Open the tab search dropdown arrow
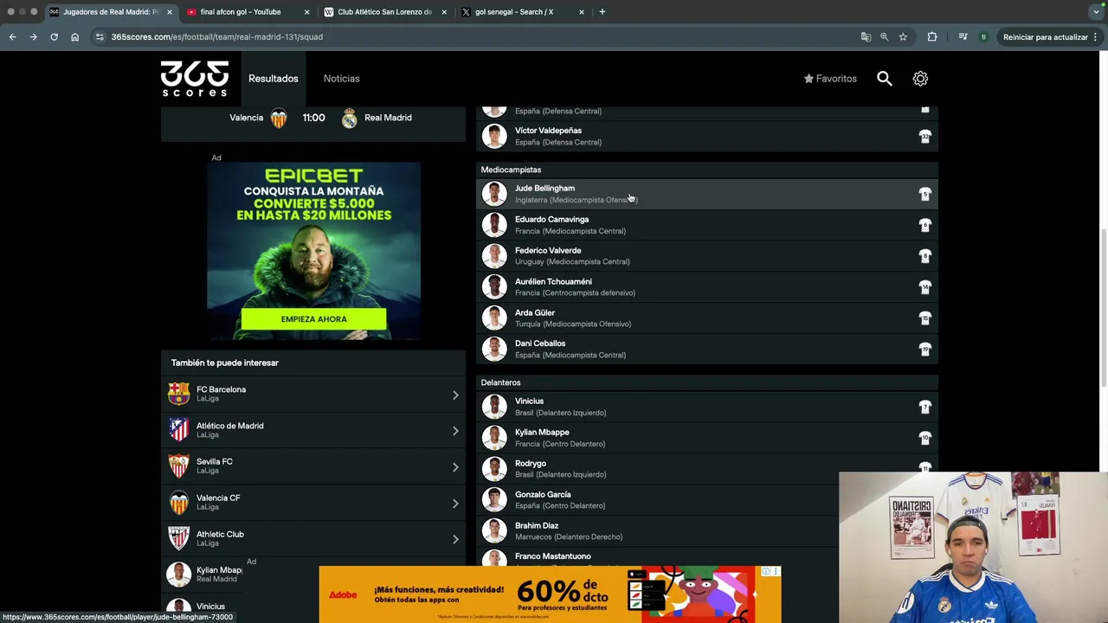Viewport: 1108px width, 623px height. pyautogui.click(x=1096, y=12)
